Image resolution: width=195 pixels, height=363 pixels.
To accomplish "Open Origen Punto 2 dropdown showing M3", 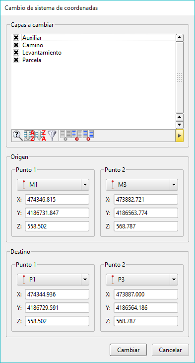I will click(142, 185).
